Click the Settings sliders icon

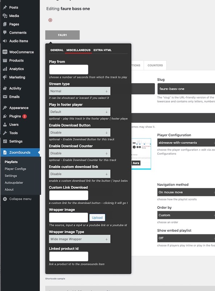click(5, 141)
